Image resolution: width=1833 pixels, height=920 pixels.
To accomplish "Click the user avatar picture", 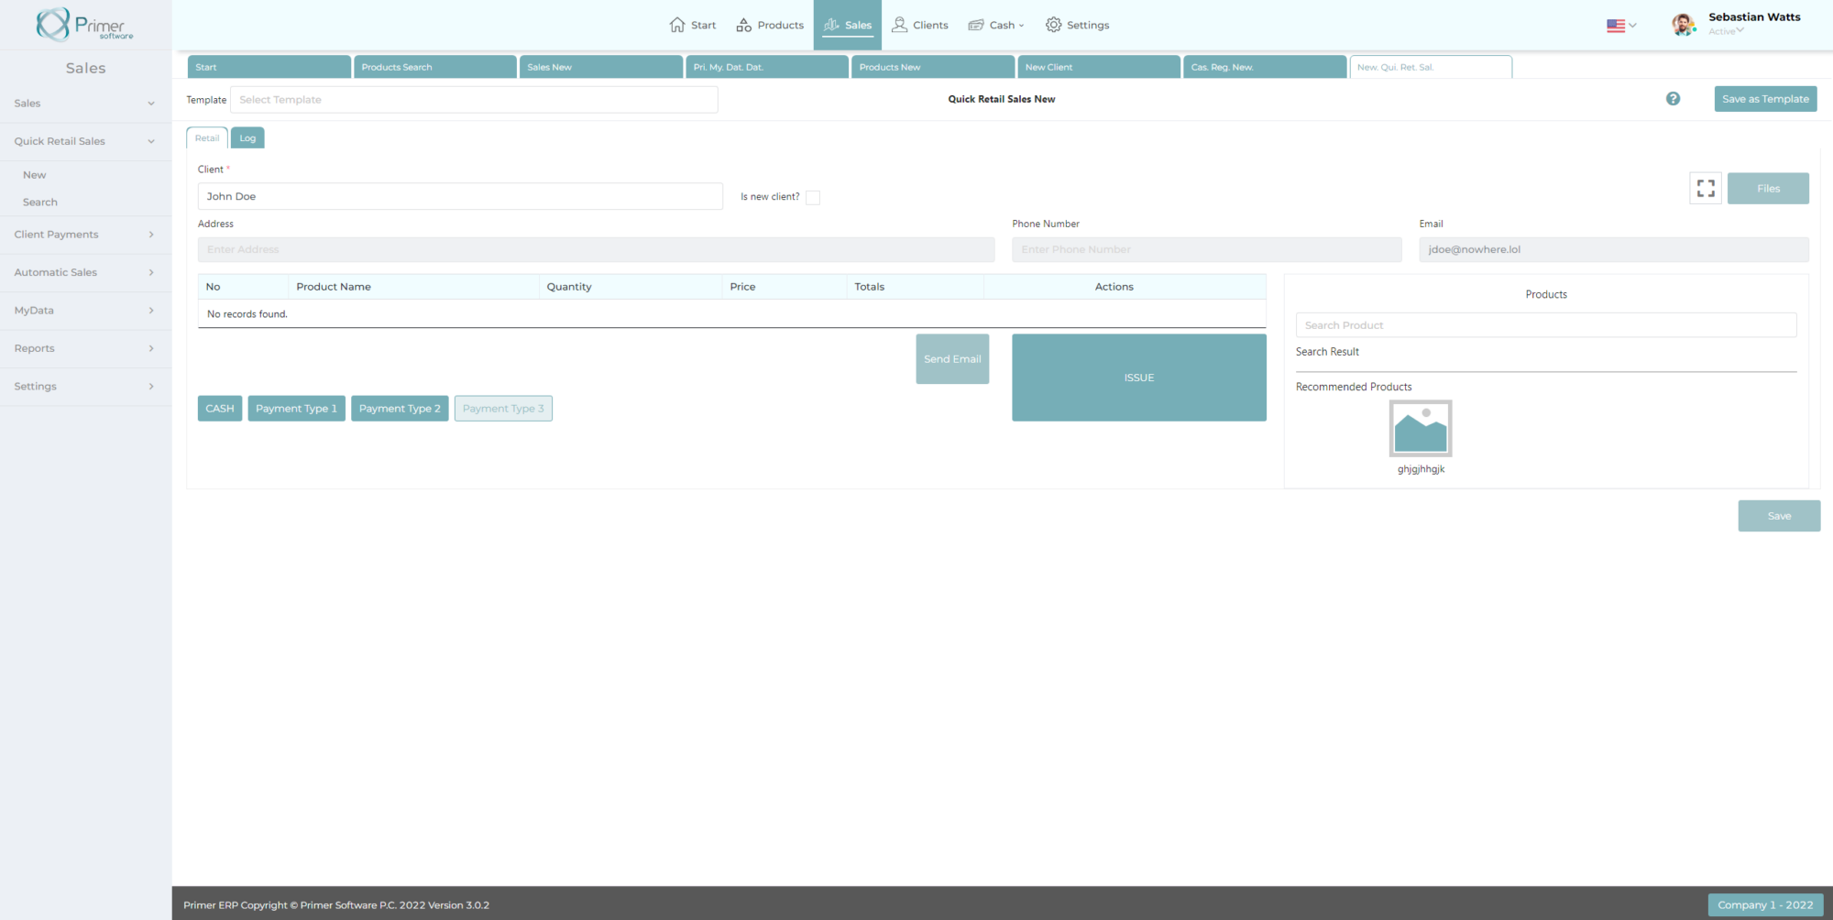I will [x=1683, y=25].
